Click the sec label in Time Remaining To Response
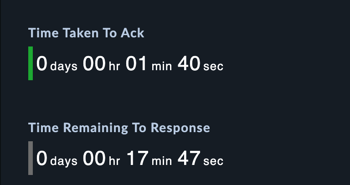350x185 pixels. 213,161
